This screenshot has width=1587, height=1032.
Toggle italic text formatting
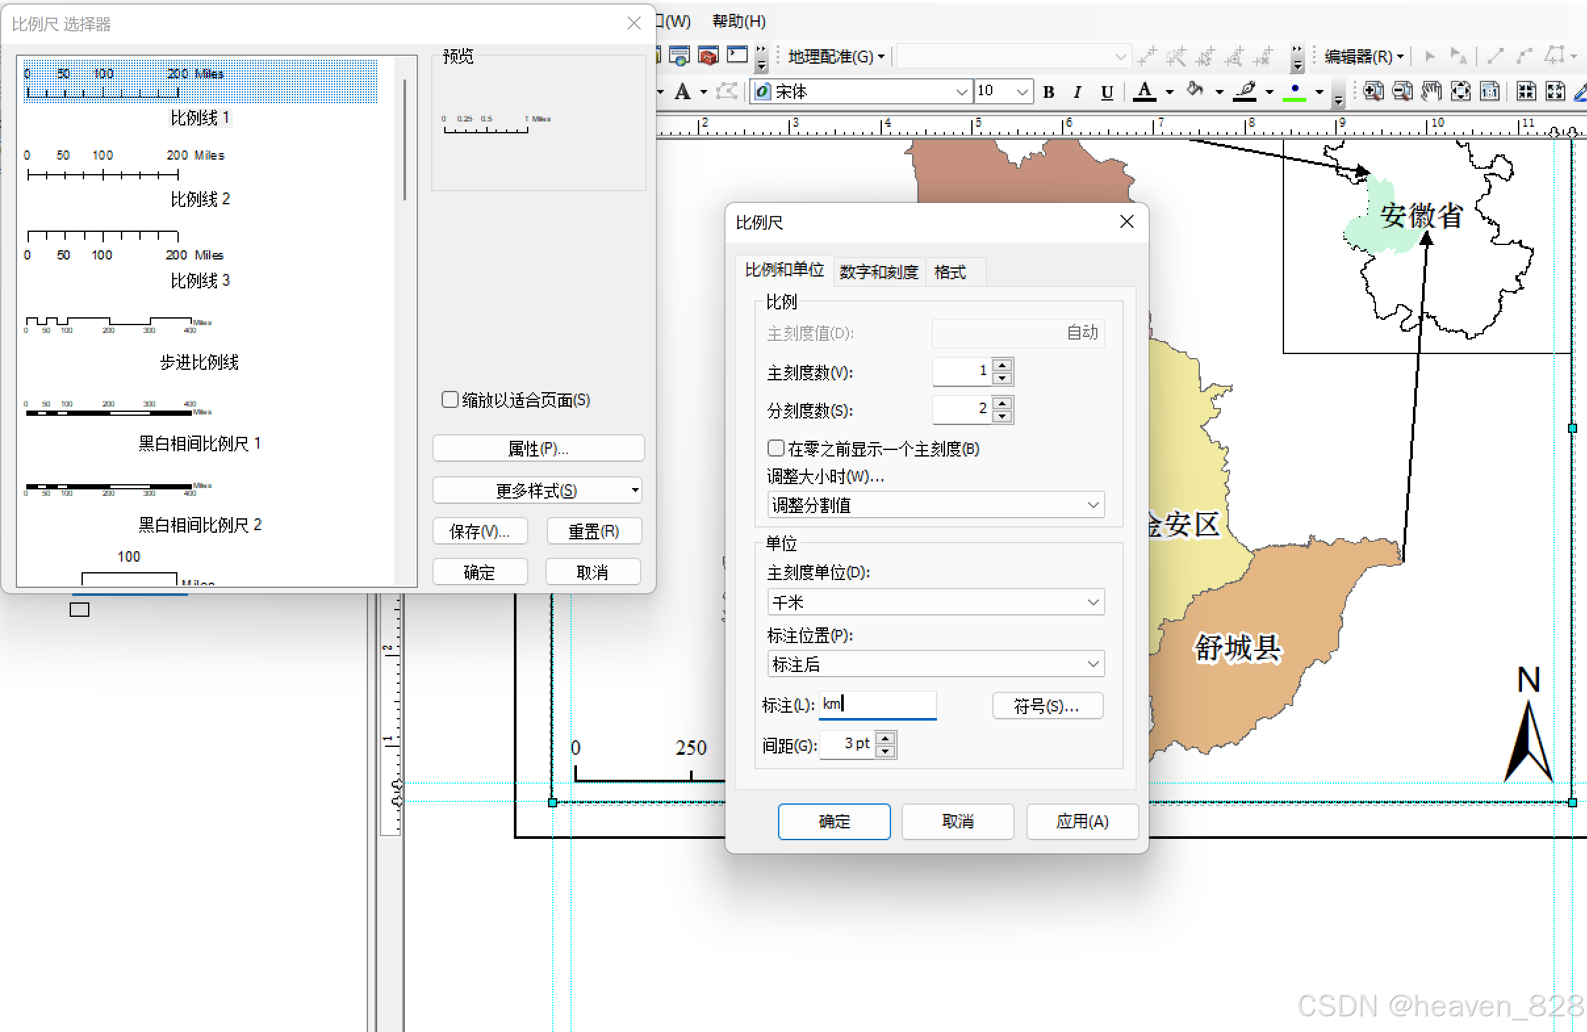click(x=1077, y=92)
